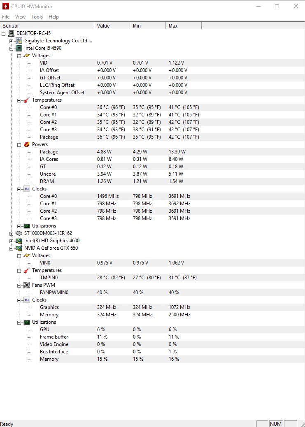Collapse the CPU Clocks section
This screenshot has height=427, width=305.
click(x=19, y=189)
